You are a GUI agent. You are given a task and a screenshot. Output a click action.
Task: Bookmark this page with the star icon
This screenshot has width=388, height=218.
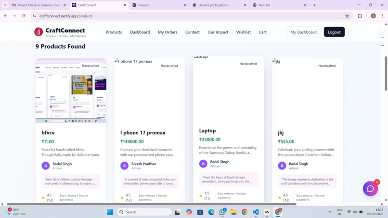pos(347,16)
